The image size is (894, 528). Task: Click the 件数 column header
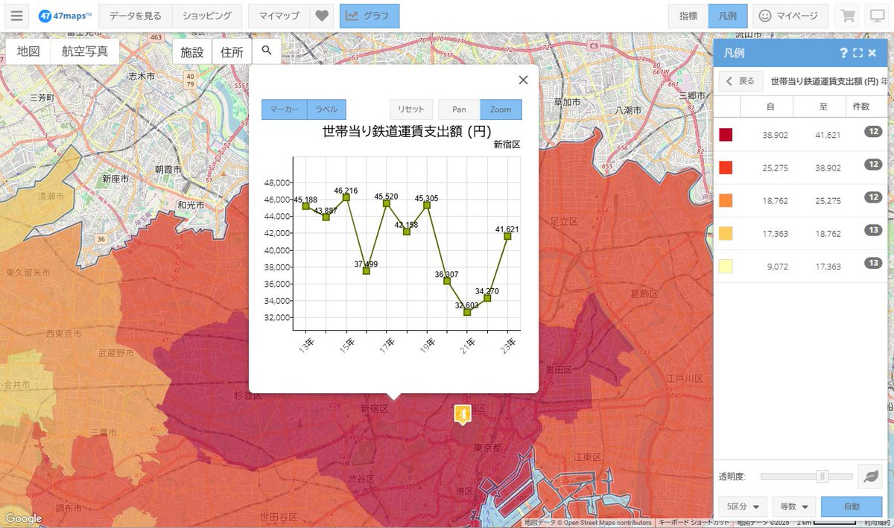point(860,106)
